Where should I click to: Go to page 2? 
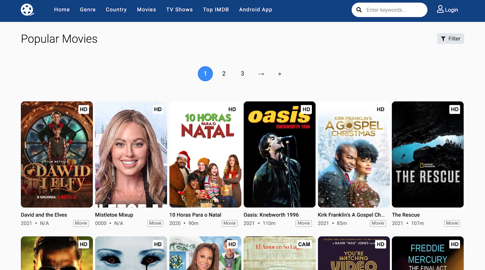coord(224,74)
